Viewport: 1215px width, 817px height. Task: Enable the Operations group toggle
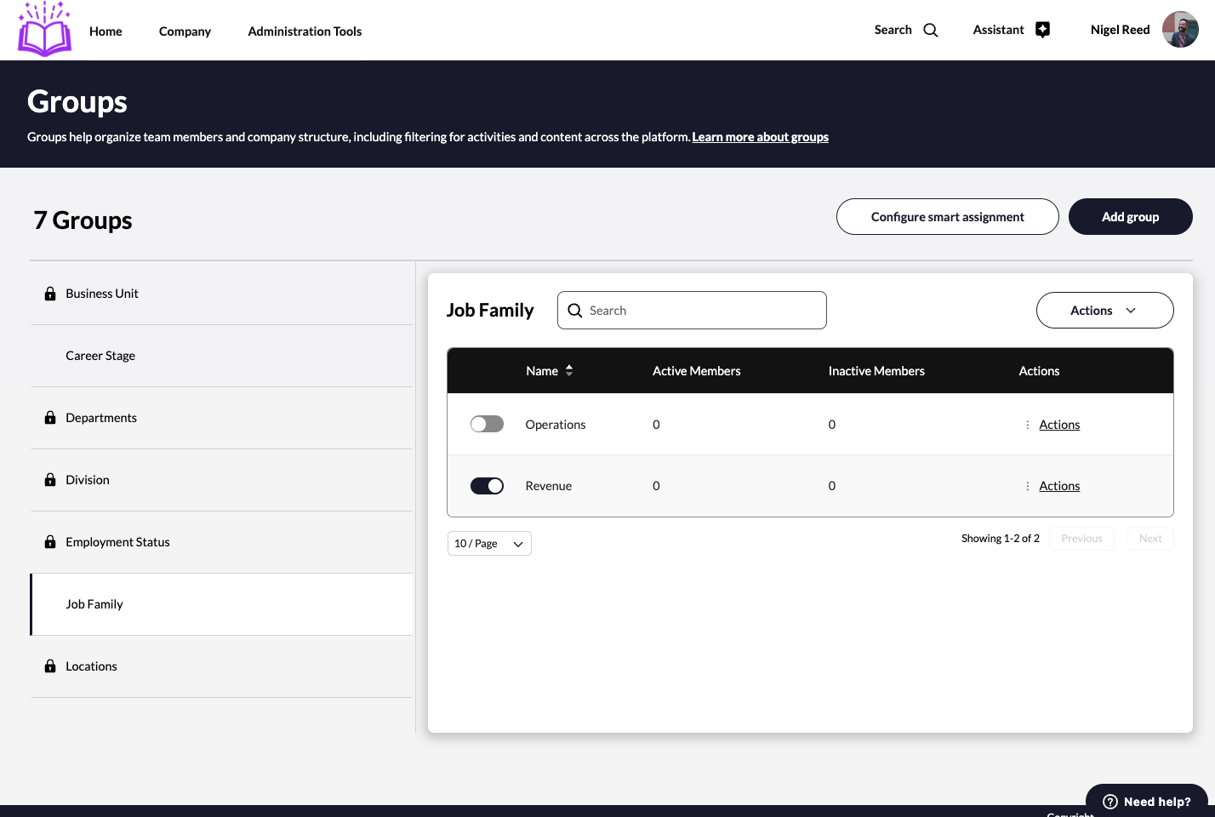[487, 425]
